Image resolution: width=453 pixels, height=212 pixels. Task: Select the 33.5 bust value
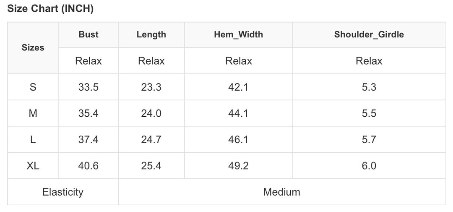[89, 87]
